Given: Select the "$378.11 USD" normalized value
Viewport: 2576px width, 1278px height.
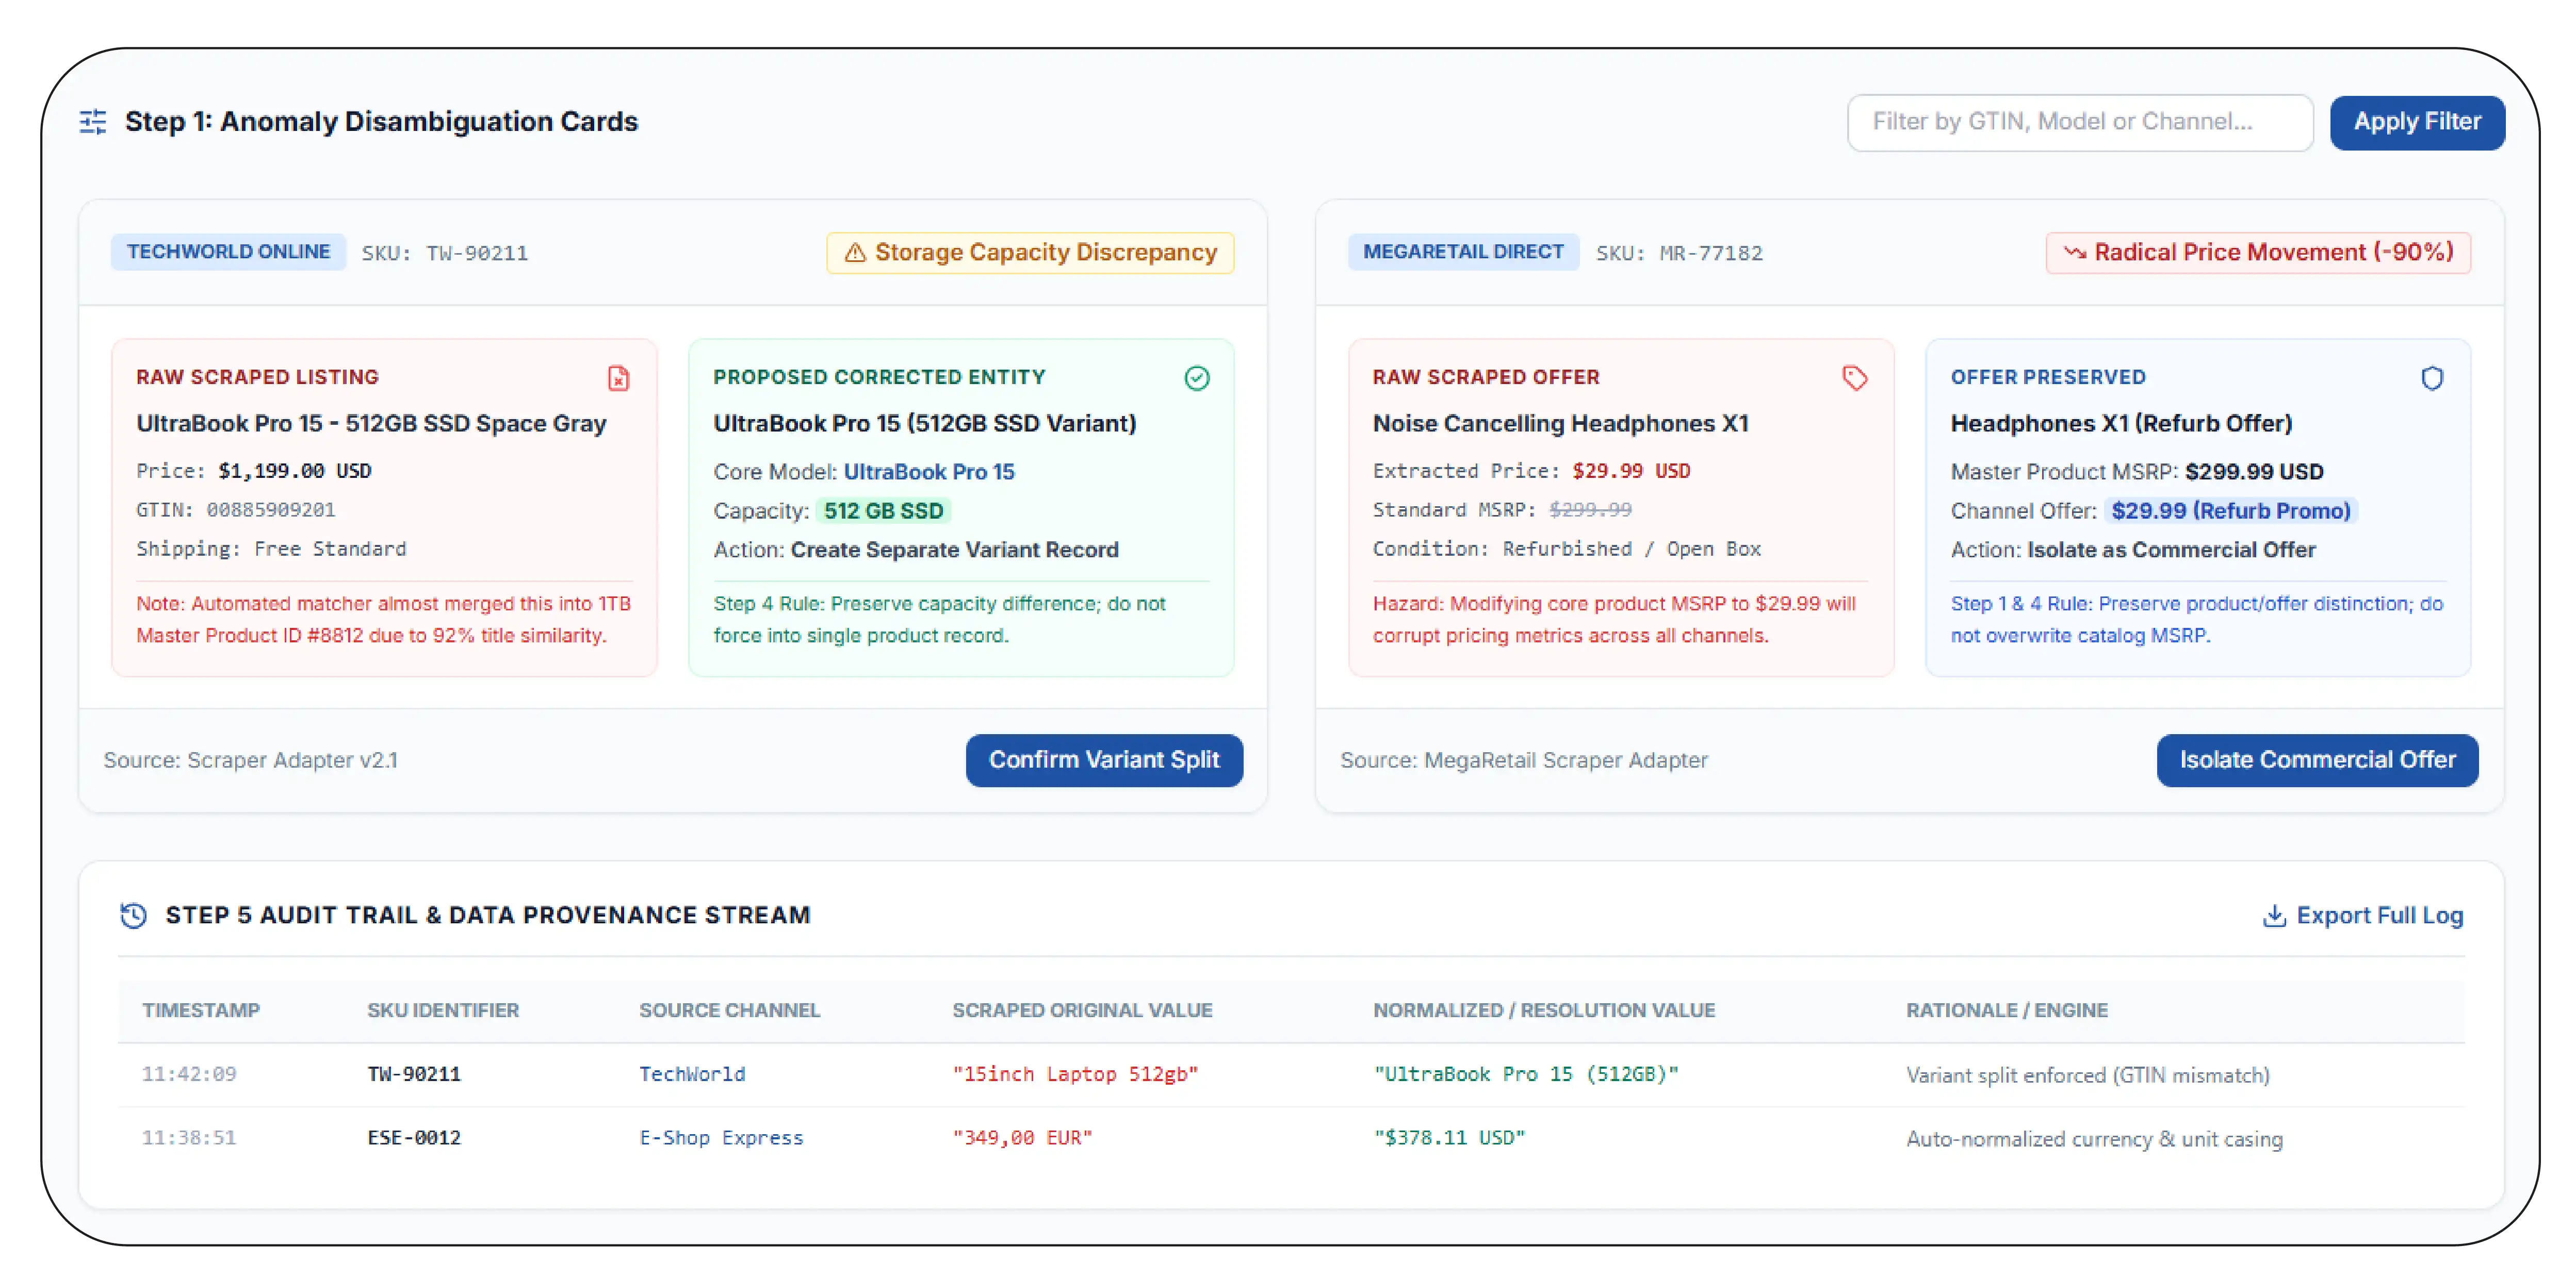Looking at the screenshot, I should (1449, 1138).
